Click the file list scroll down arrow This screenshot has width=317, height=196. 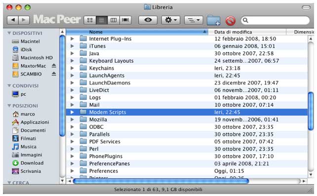[311, 175]
